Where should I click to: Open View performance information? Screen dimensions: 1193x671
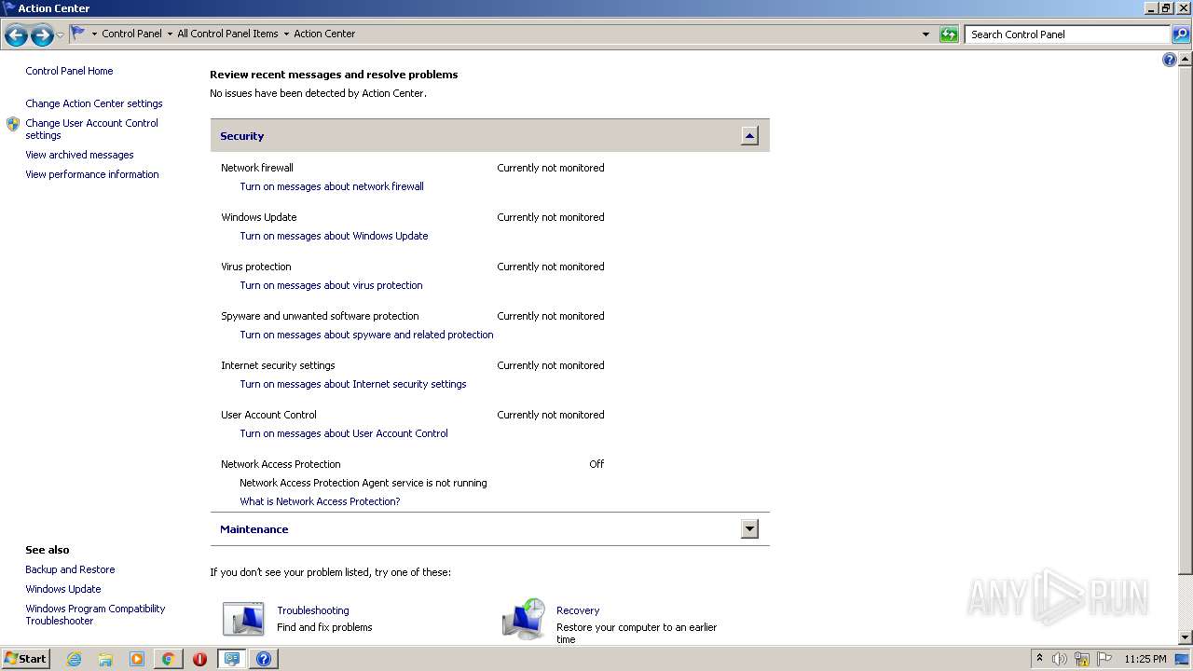click(x=92, y=174)
